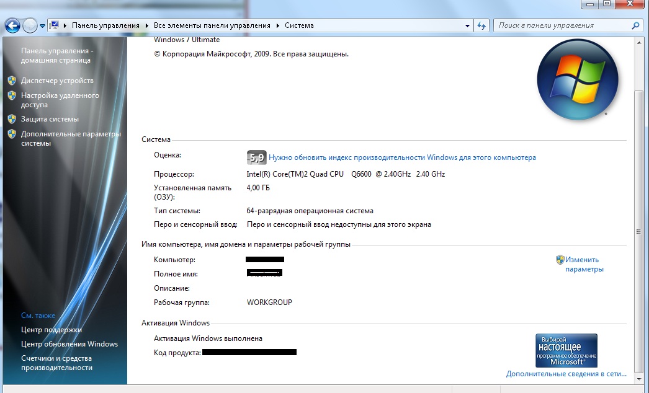Open the recent pages dropdown arrow
The image size is (649, 393).
(x=42, y=25)
